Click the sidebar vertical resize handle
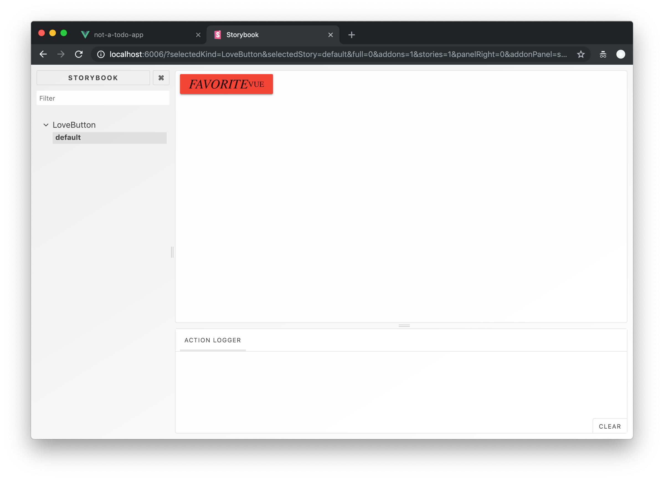 pos(172,252)
